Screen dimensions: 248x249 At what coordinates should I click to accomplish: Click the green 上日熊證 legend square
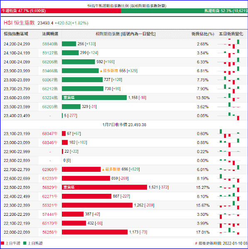[25, 243]
